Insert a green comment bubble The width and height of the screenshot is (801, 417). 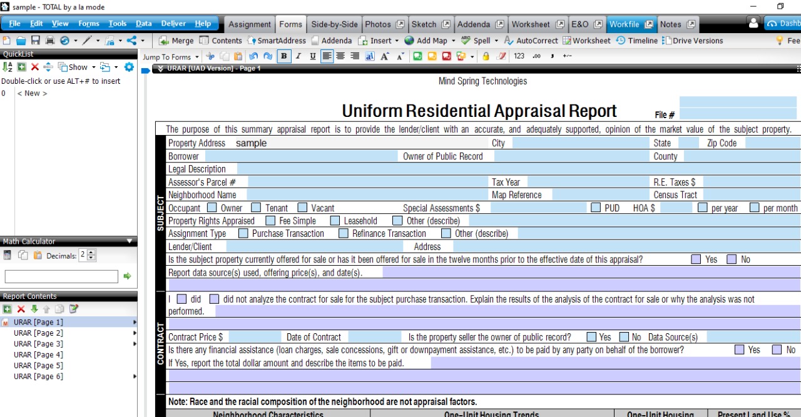[417, 56]
